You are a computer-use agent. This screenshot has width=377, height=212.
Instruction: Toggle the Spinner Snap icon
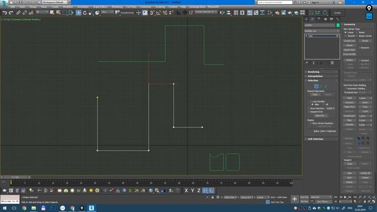171,13
